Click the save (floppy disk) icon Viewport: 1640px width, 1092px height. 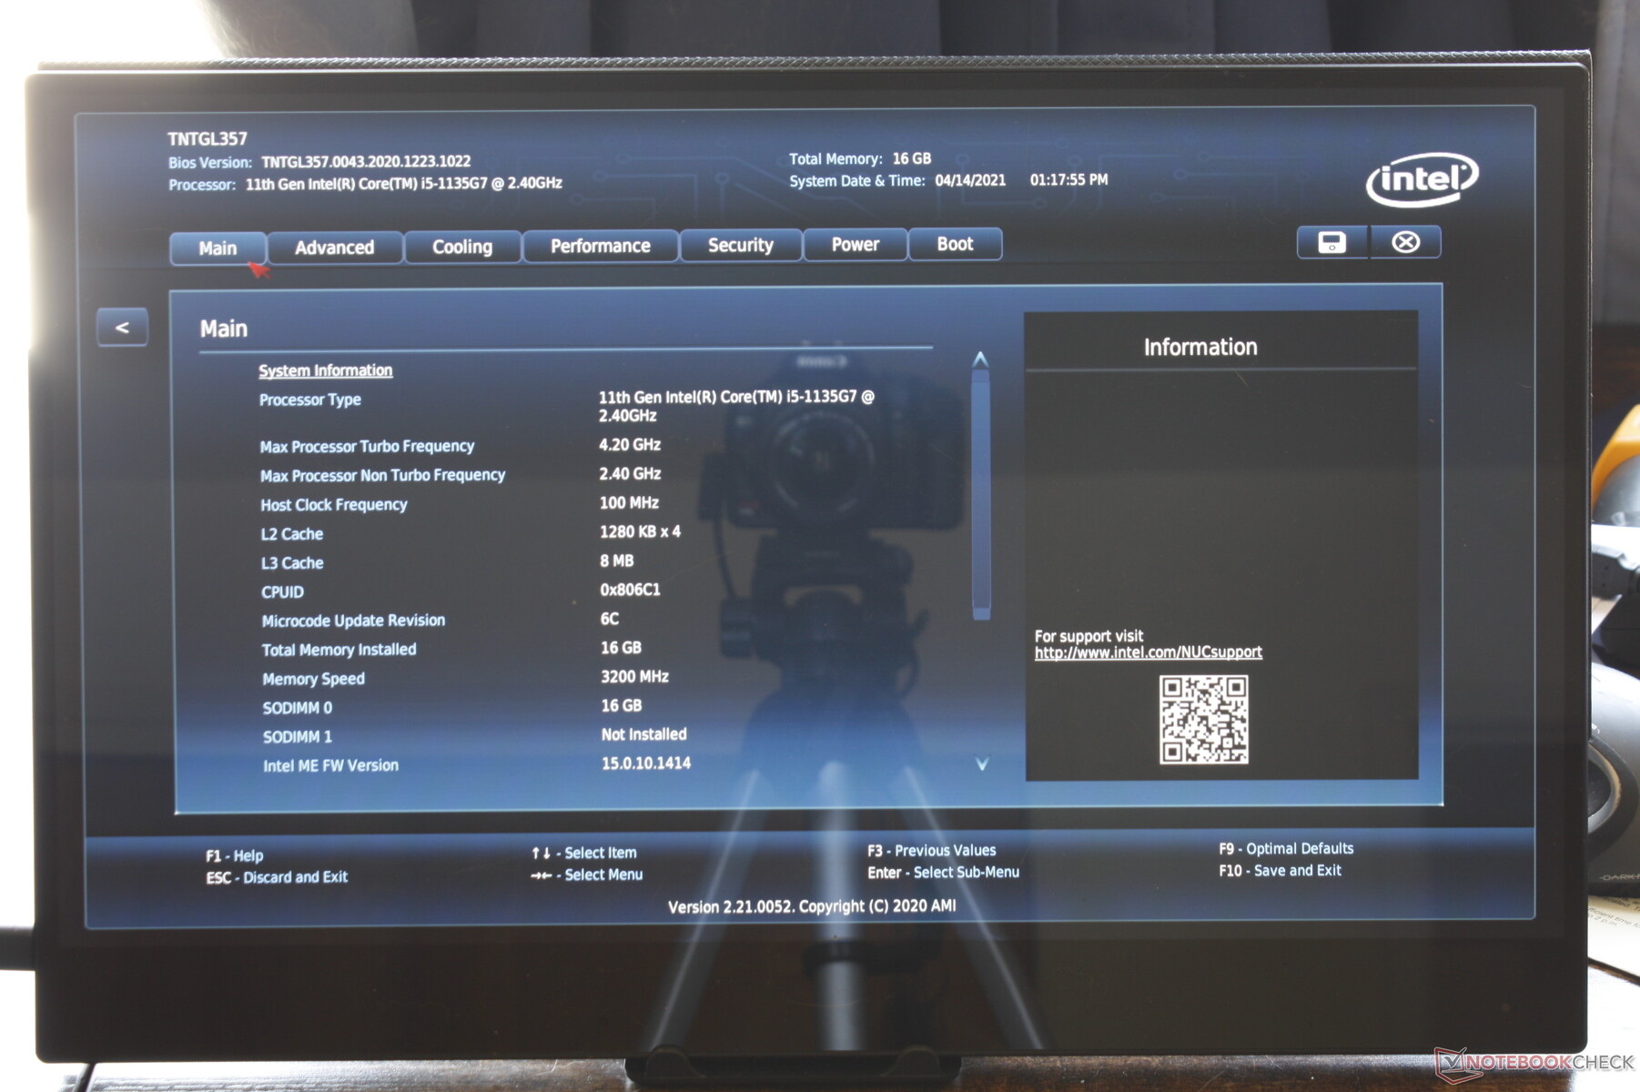(1331, 242)
